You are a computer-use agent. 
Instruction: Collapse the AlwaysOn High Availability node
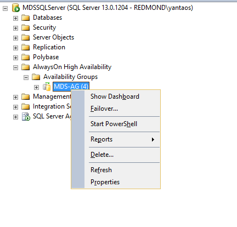click(x=15, y=67)
